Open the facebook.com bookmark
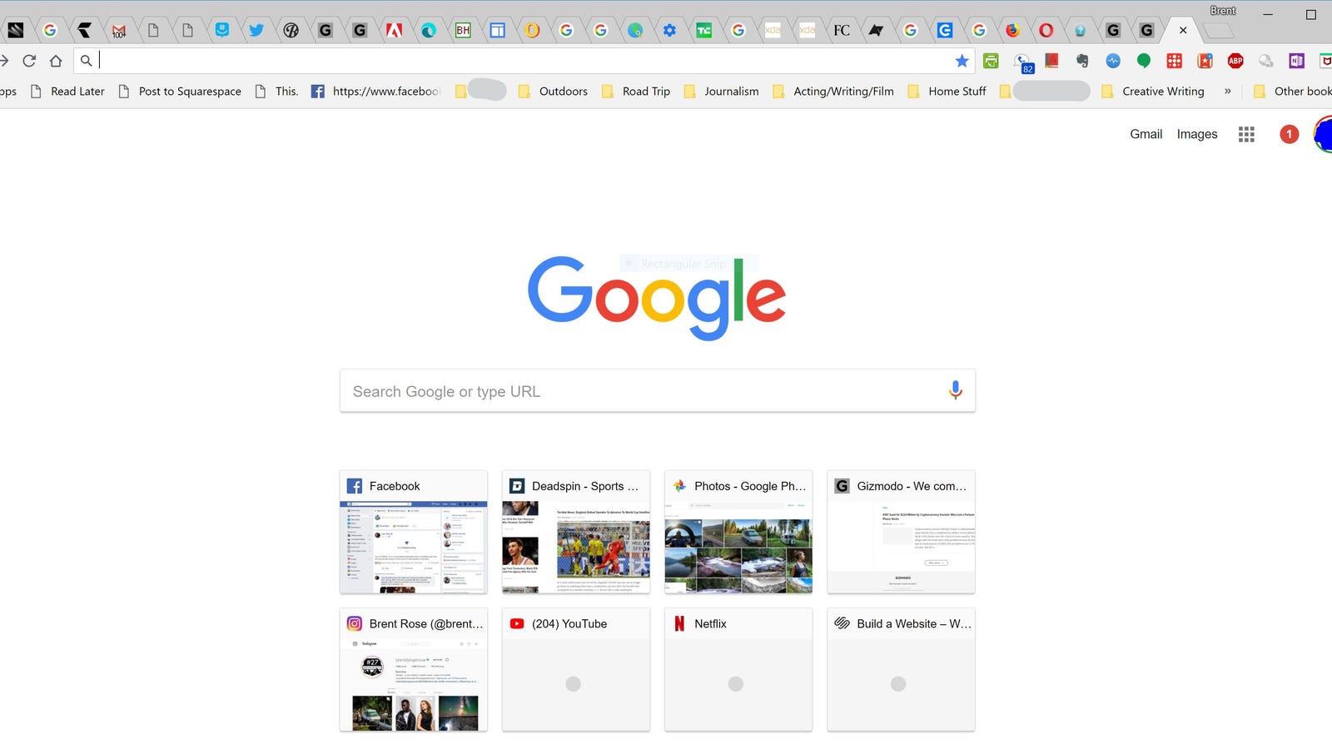Viewport: 1332px width, 749px height. click(375, 92)
